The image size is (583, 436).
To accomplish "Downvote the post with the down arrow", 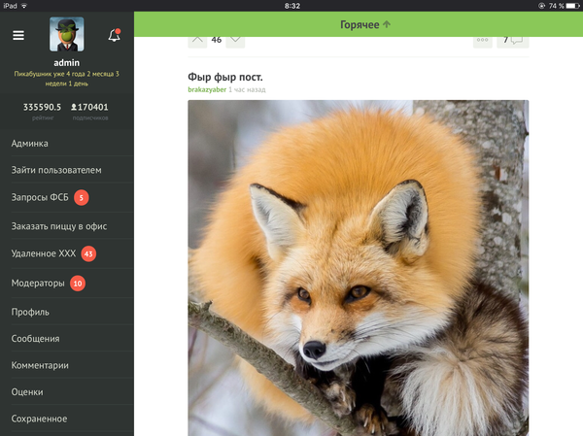I will coord(234,40).
